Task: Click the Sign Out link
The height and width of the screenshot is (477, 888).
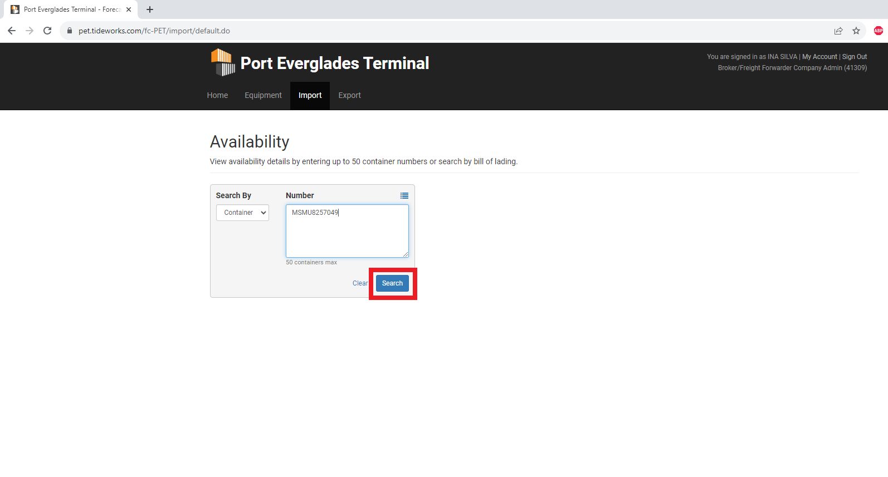Action: point(855,57)
